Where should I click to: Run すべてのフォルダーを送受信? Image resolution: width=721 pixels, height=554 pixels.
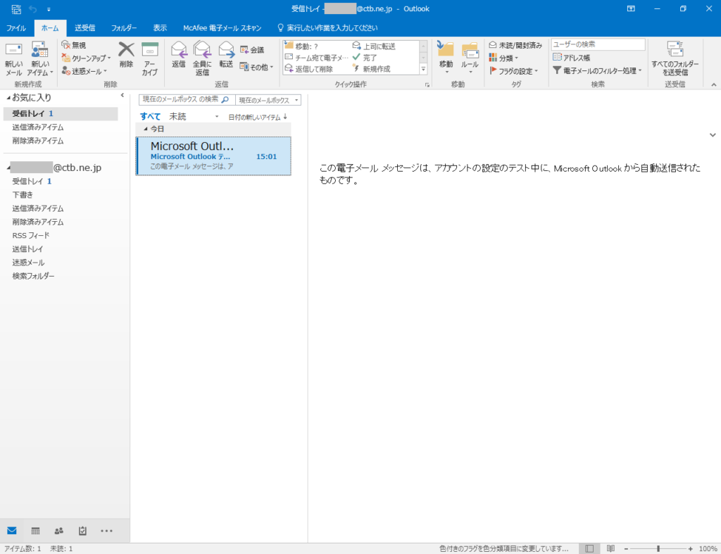click(675, 59)
